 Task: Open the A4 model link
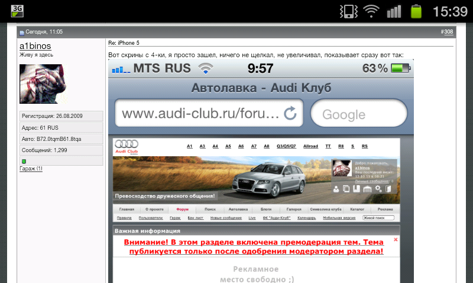click(x=215, y=146)
